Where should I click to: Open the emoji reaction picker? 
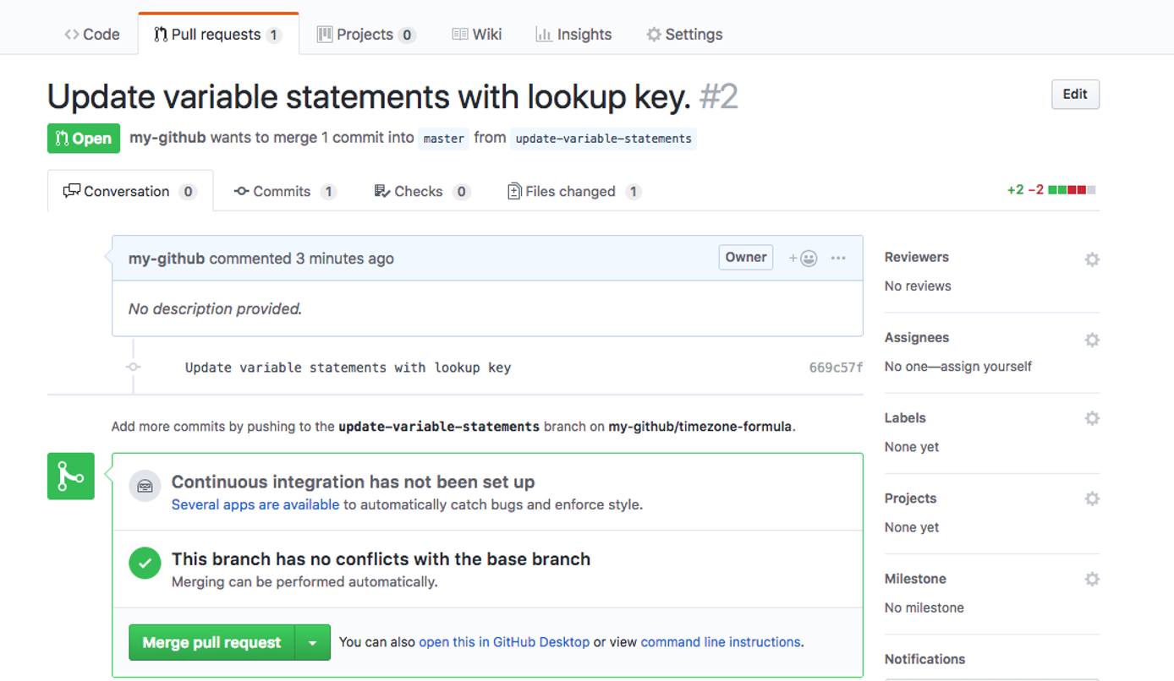point(804,257)
